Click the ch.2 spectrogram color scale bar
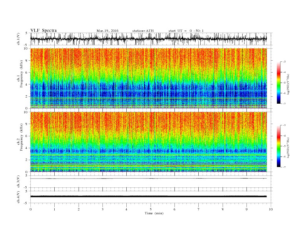 pyautogui.click(x=278, y=146)
